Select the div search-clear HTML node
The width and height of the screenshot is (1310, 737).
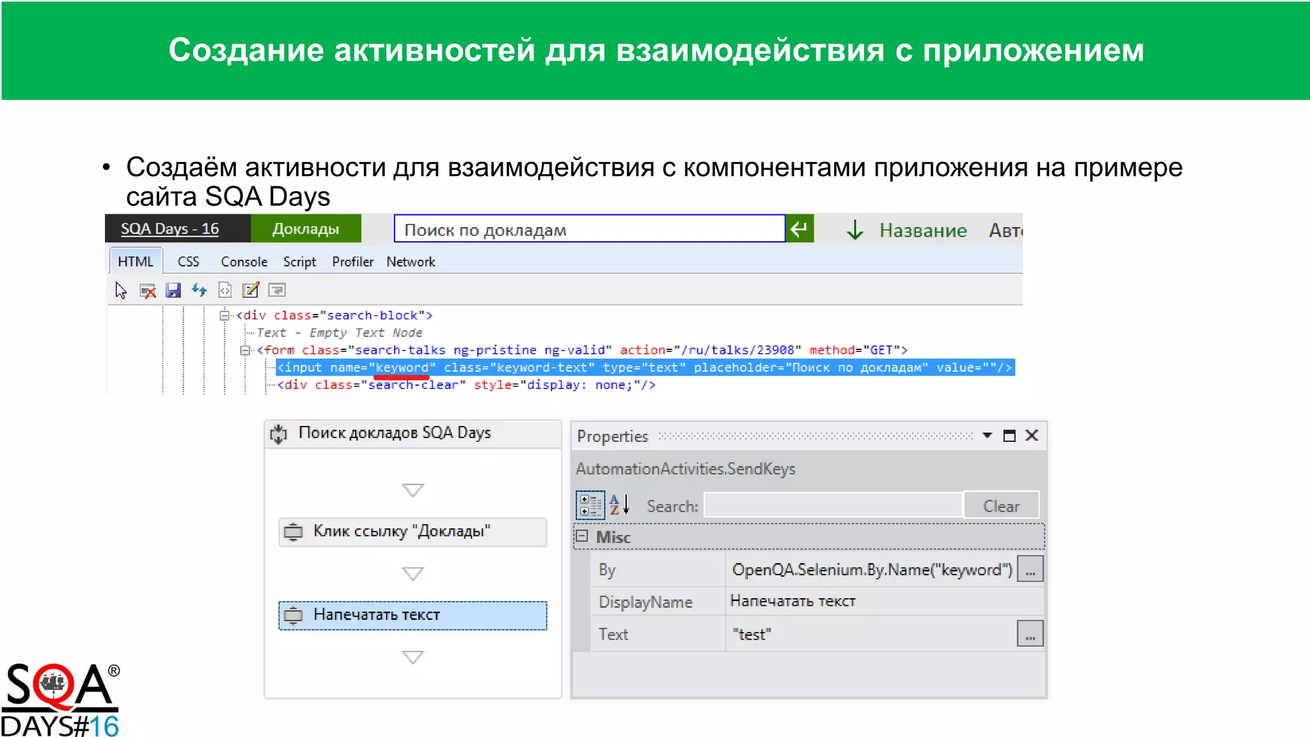point(466,384)
